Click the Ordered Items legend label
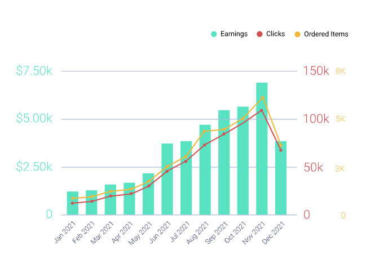Image resolution: width=366 pixels, height=278 pixels. (x=326, y=34)
